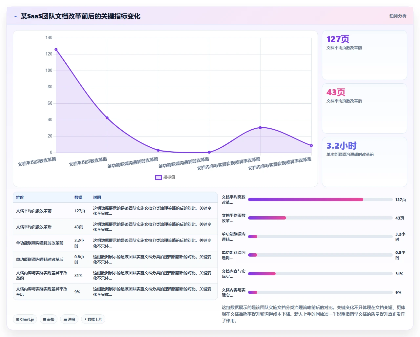Click the 127页 stat card

(365, 55)
